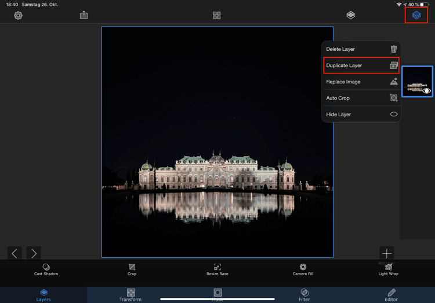Toggle the eye visibility on layer thumbnail

point(427,91)
